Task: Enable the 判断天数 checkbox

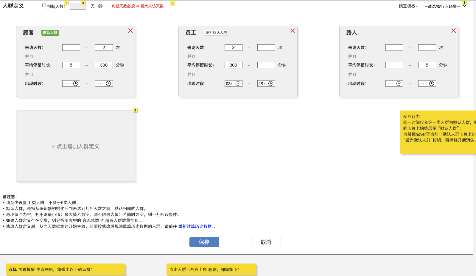Action: 44,5
